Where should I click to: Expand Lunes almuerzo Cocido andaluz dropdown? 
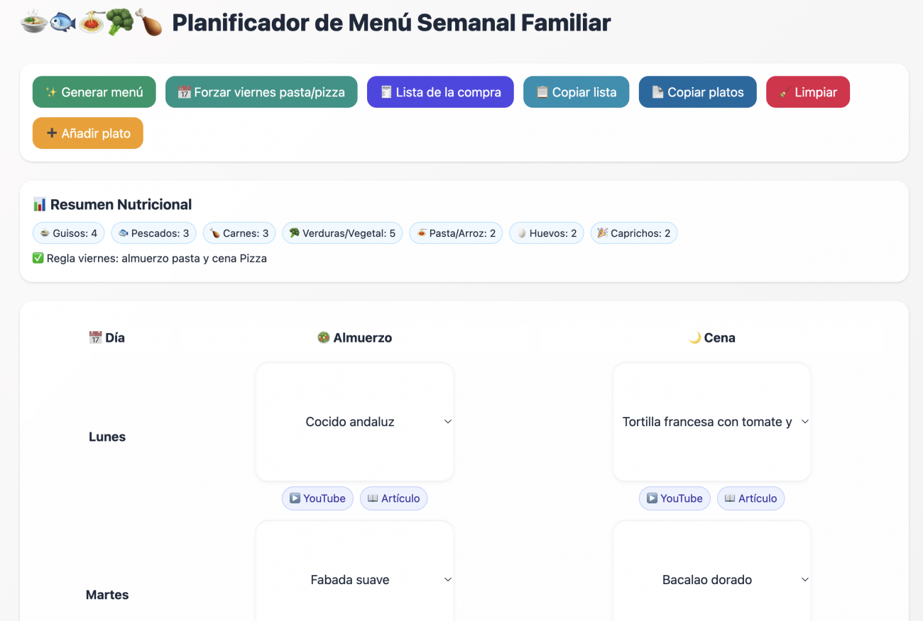(x=354, y=422)
